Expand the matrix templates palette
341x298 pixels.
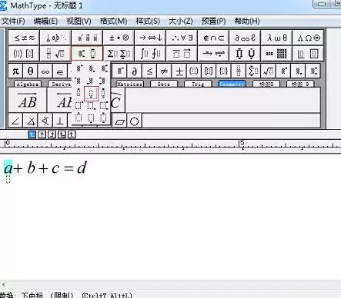276,54
